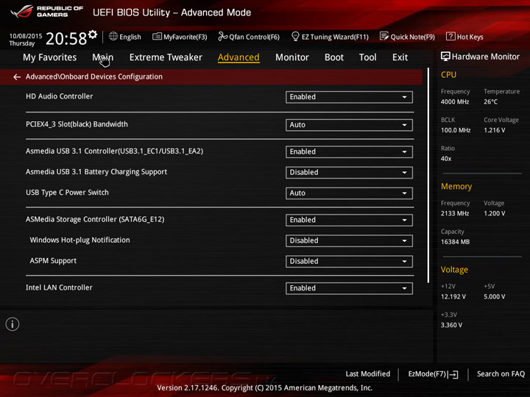The image size is (530, 397).
Task: Switch to Boot tab
Action: pos(334,57)
